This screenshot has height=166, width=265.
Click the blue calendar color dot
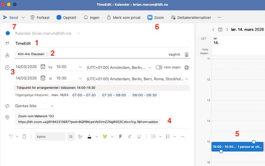tap(8, 33)
